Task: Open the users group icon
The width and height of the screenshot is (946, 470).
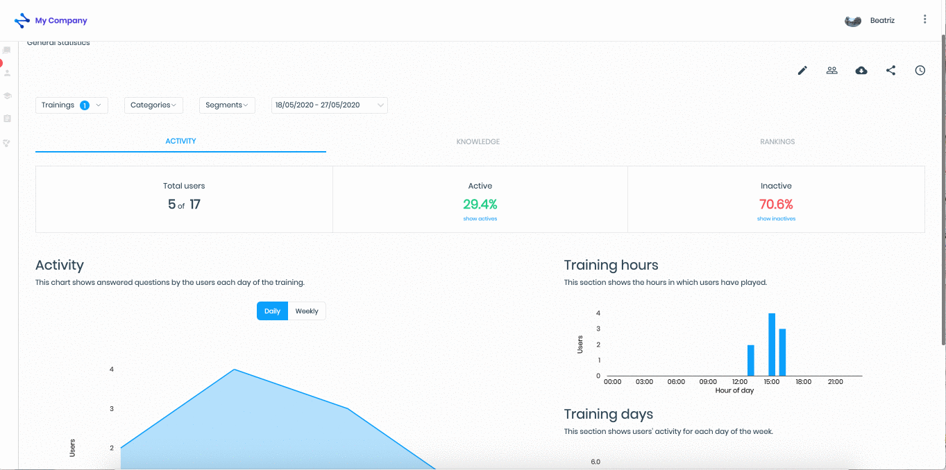Action: [x=831, y=70]
